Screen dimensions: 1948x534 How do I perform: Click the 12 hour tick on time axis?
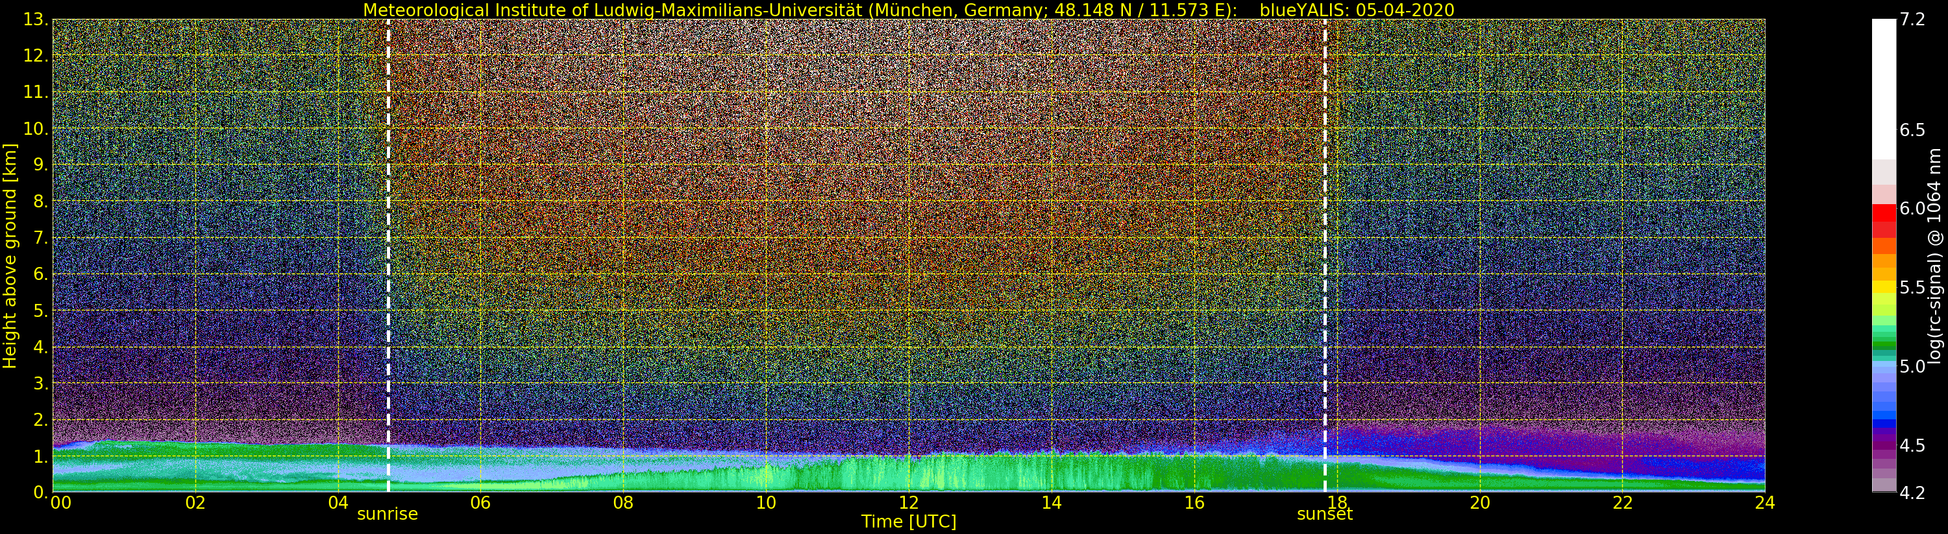(908, 503)
